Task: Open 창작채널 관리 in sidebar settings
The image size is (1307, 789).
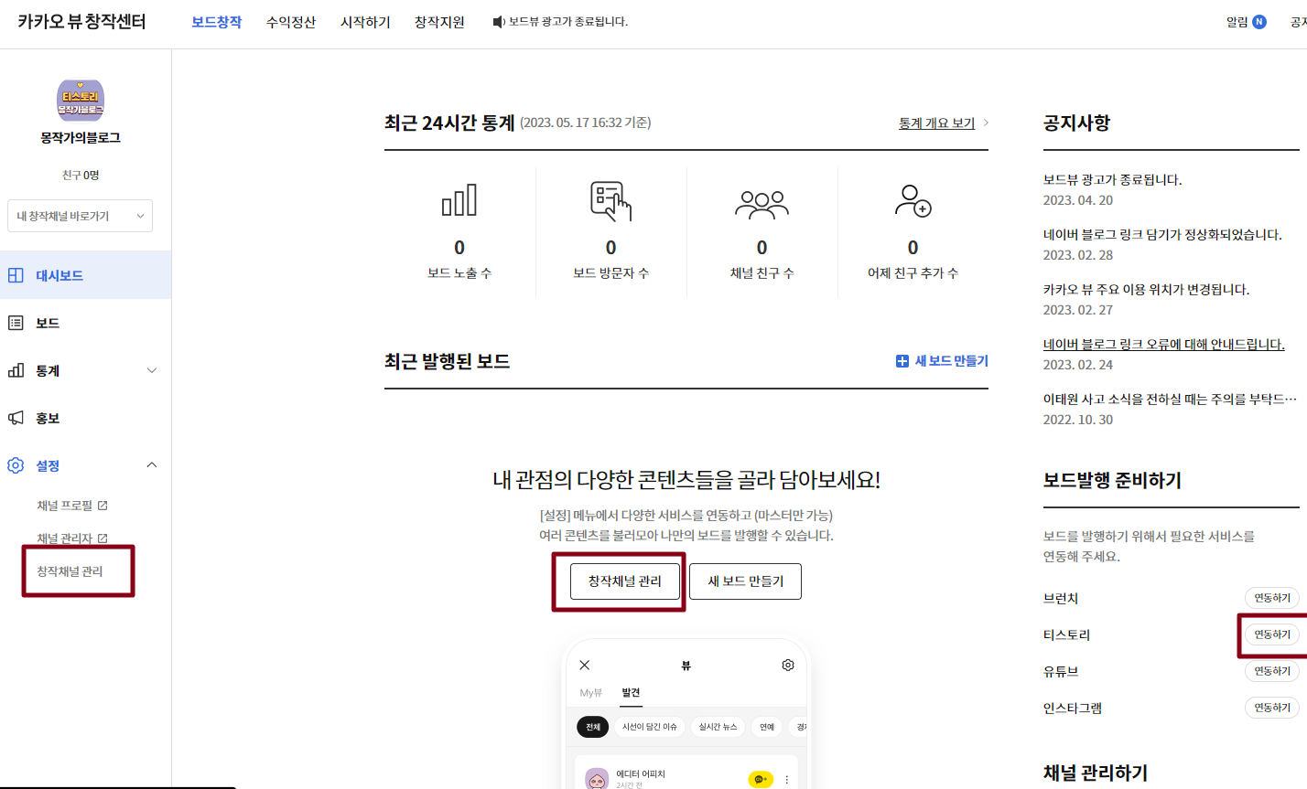Action: click(x=70, y=571)
